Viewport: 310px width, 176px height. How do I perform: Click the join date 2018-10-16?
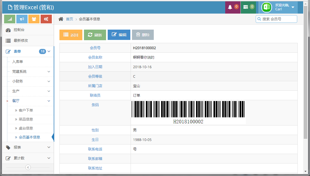[x=142, y=67]
